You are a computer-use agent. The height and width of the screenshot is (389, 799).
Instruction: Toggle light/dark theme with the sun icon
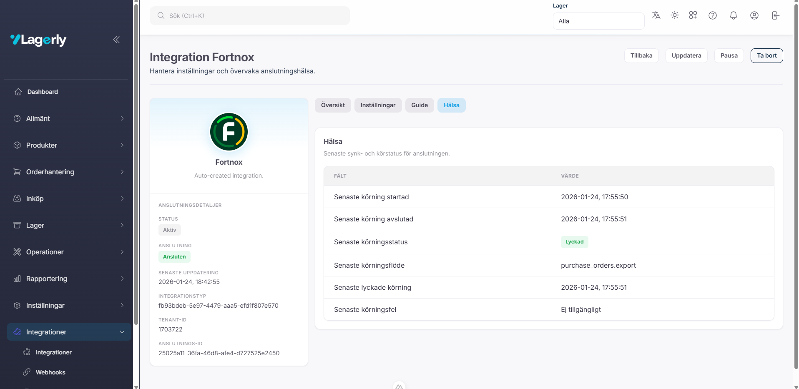pyautogui.click(x=675, y=15)
